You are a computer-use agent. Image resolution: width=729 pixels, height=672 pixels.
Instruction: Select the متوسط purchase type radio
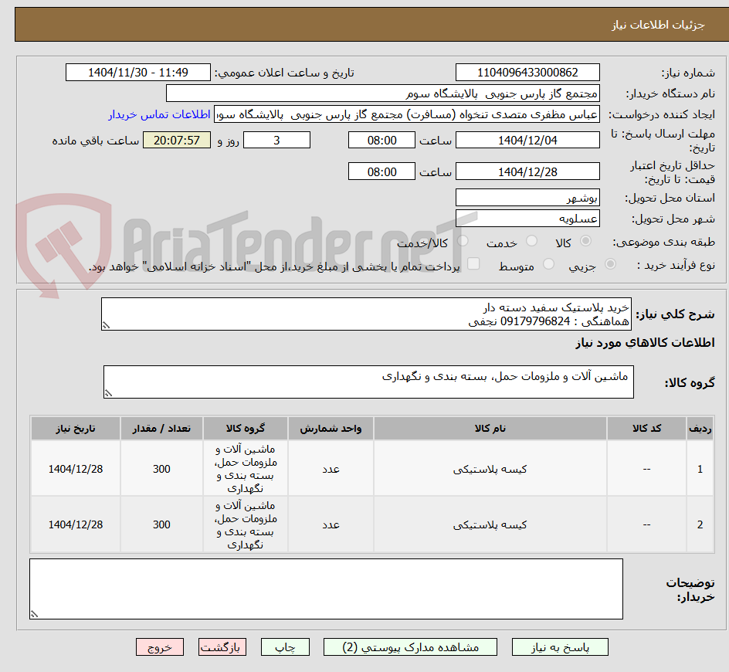tap(548, 264)
